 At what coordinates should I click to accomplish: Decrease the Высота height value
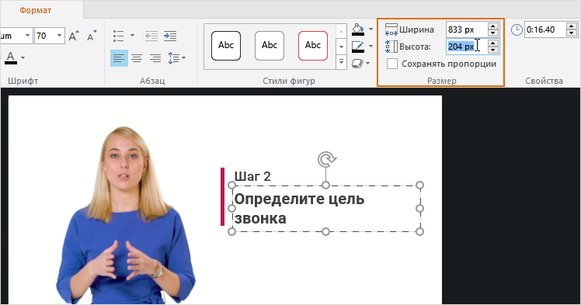click(x=493, y=50)
